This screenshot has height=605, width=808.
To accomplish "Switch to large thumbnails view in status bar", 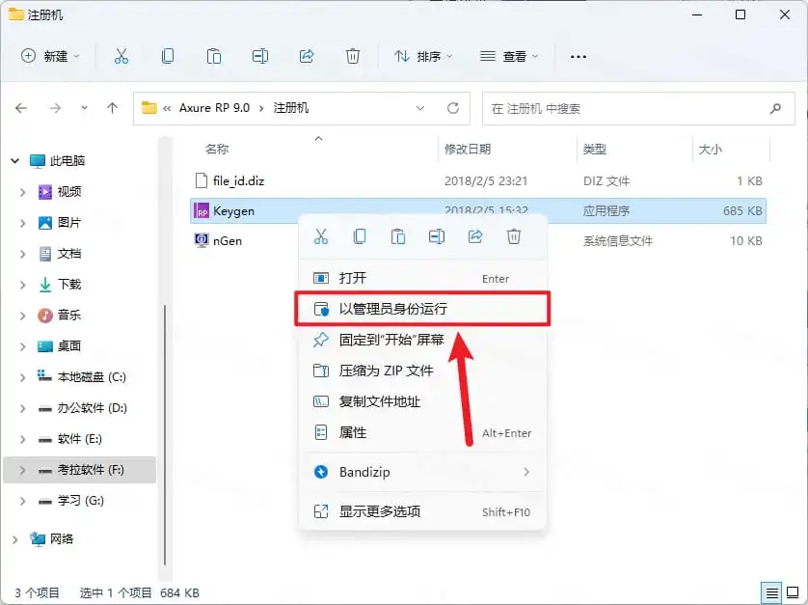I will point(793,593).
